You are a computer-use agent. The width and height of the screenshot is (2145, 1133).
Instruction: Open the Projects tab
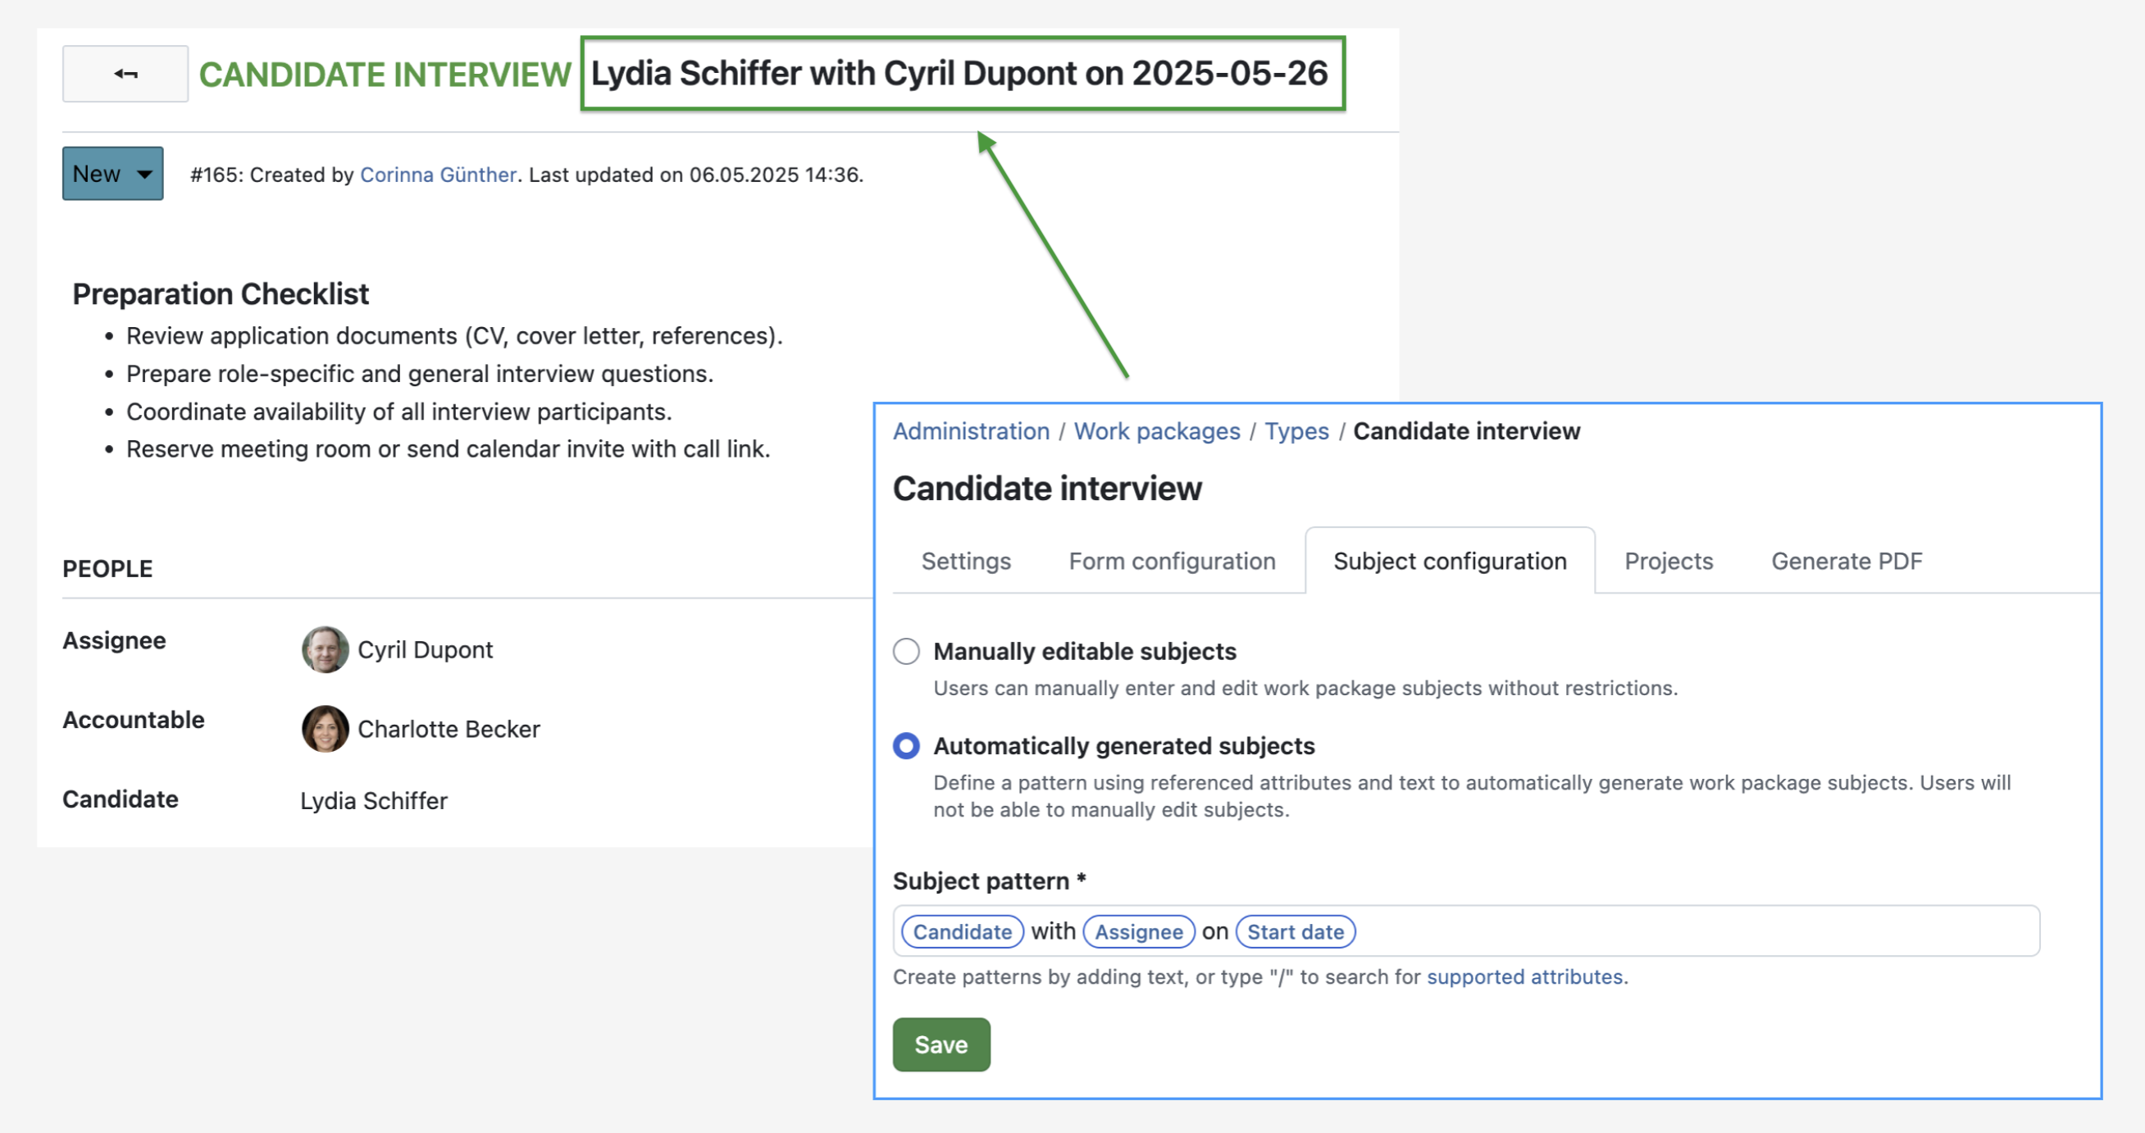(1667, 561)
